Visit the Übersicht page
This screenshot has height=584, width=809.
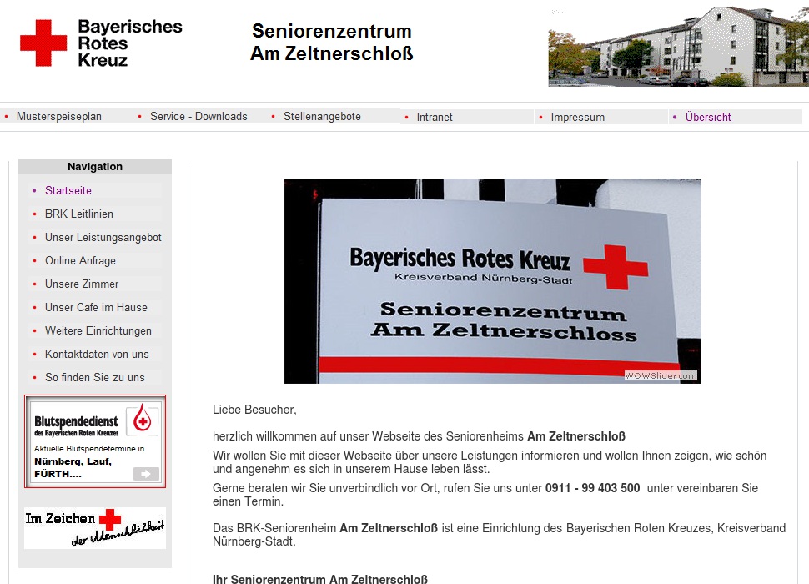(707, 118)
